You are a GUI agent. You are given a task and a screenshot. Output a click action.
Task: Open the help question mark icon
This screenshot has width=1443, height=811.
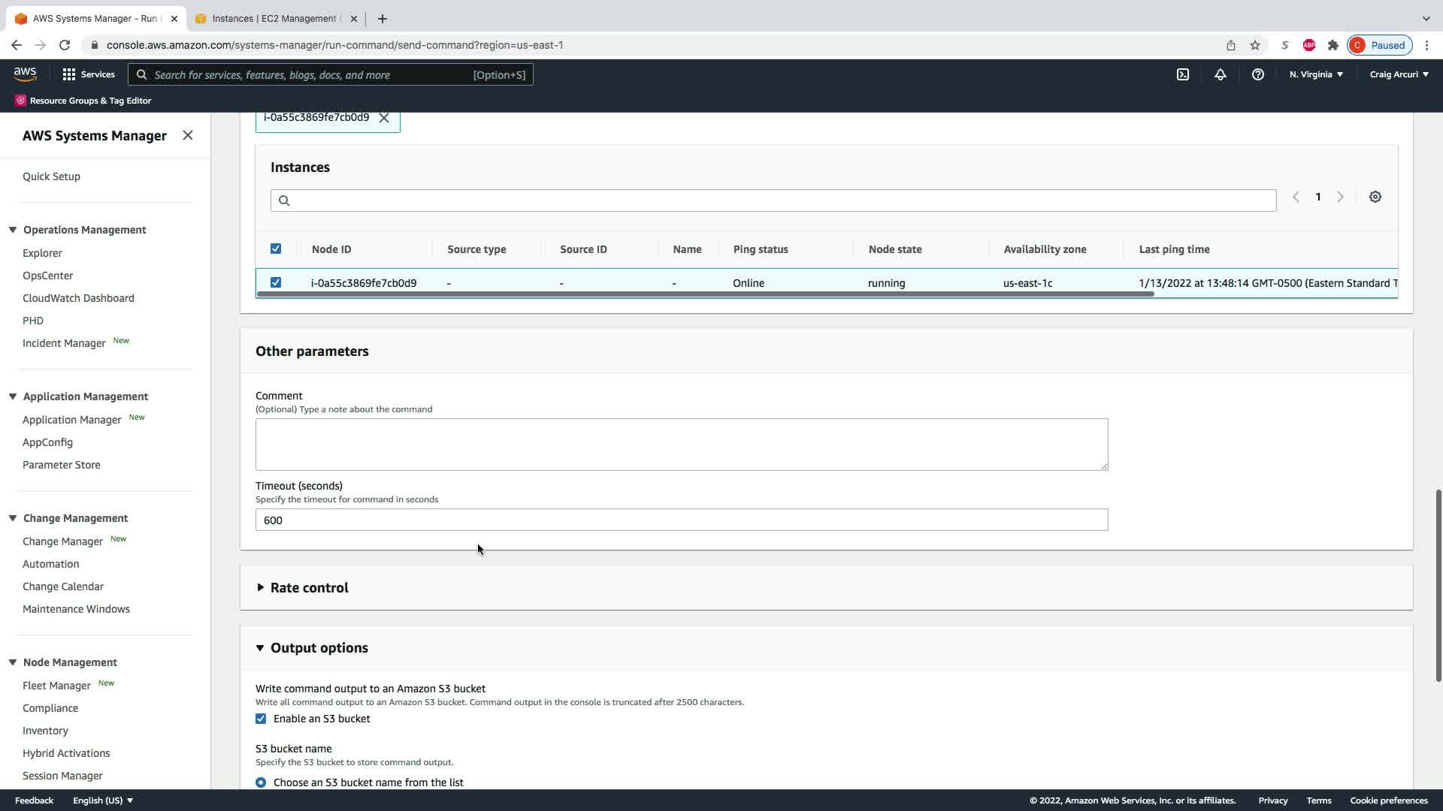1257,74
